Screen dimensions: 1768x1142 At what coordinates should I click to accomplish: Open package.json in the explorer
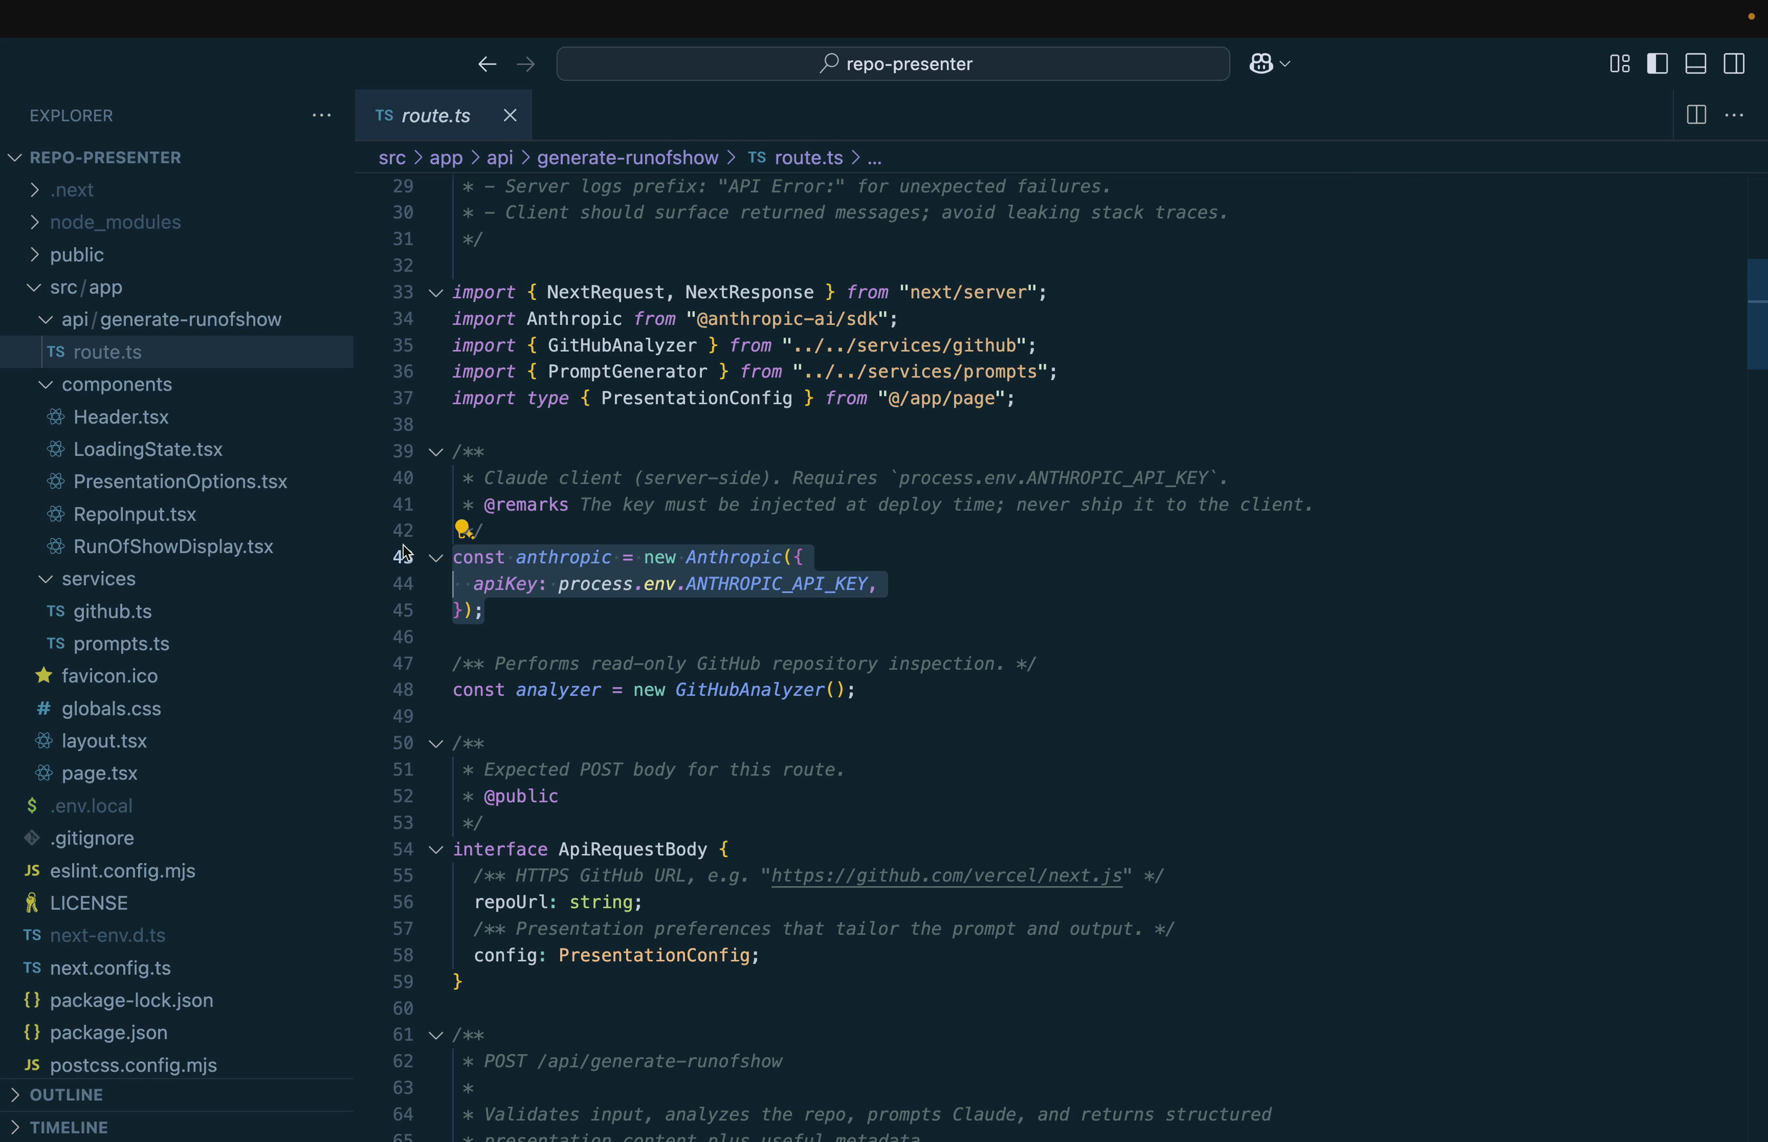point(177,1032)
